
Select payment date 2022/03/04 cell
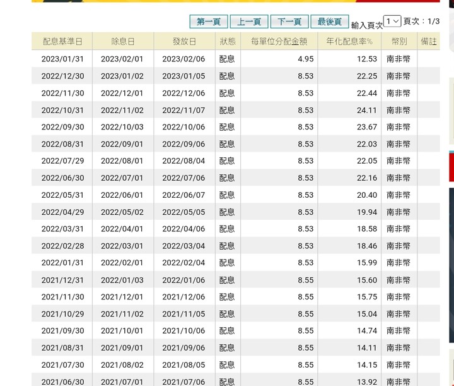coord(183,246)
